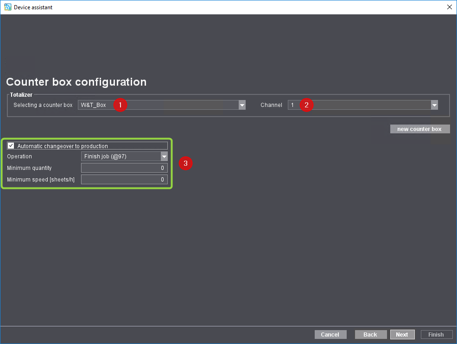Click the Minimum speed [sheets/h] field
Screen dimensions: 457x344
(x=124, y=179)
